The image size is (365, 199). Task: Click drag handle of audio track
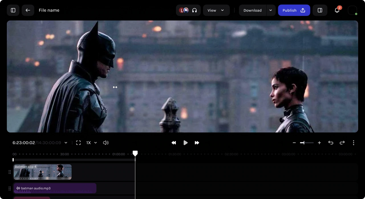10,188
